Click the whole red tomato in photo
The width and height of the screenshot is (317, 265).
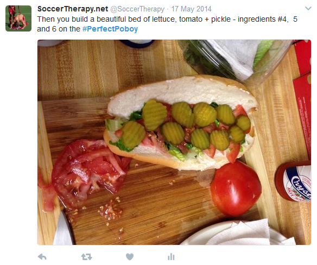coord(236,189)
